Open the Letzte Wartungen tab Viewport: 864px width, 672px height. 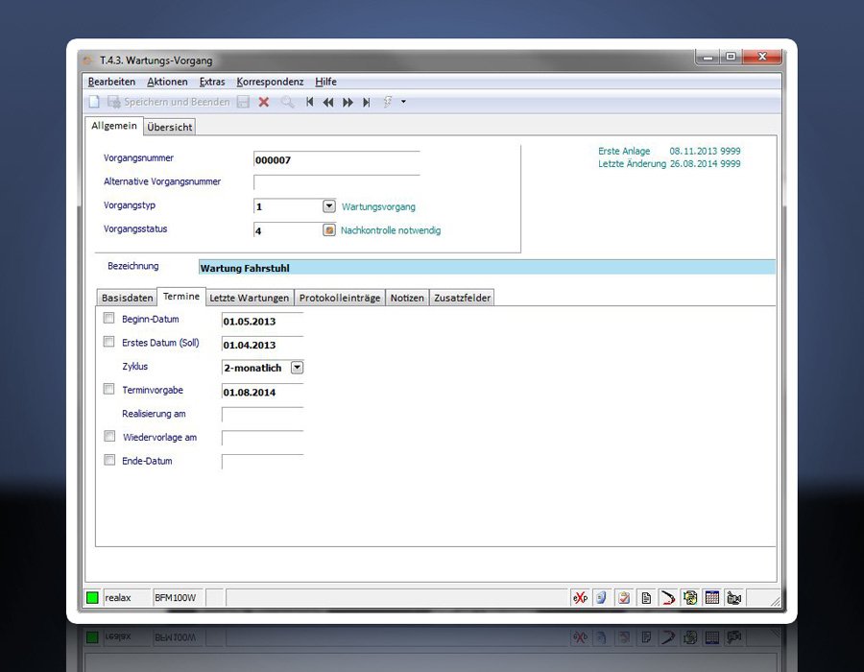click(x=249, y=298)
